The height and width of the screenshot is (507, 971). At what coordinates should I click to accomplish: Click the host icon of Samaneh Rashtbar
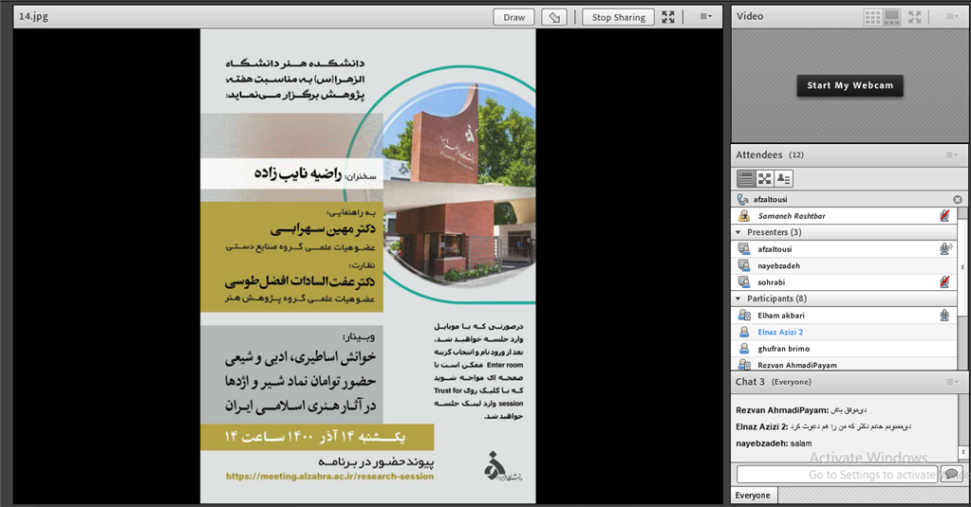744,216
